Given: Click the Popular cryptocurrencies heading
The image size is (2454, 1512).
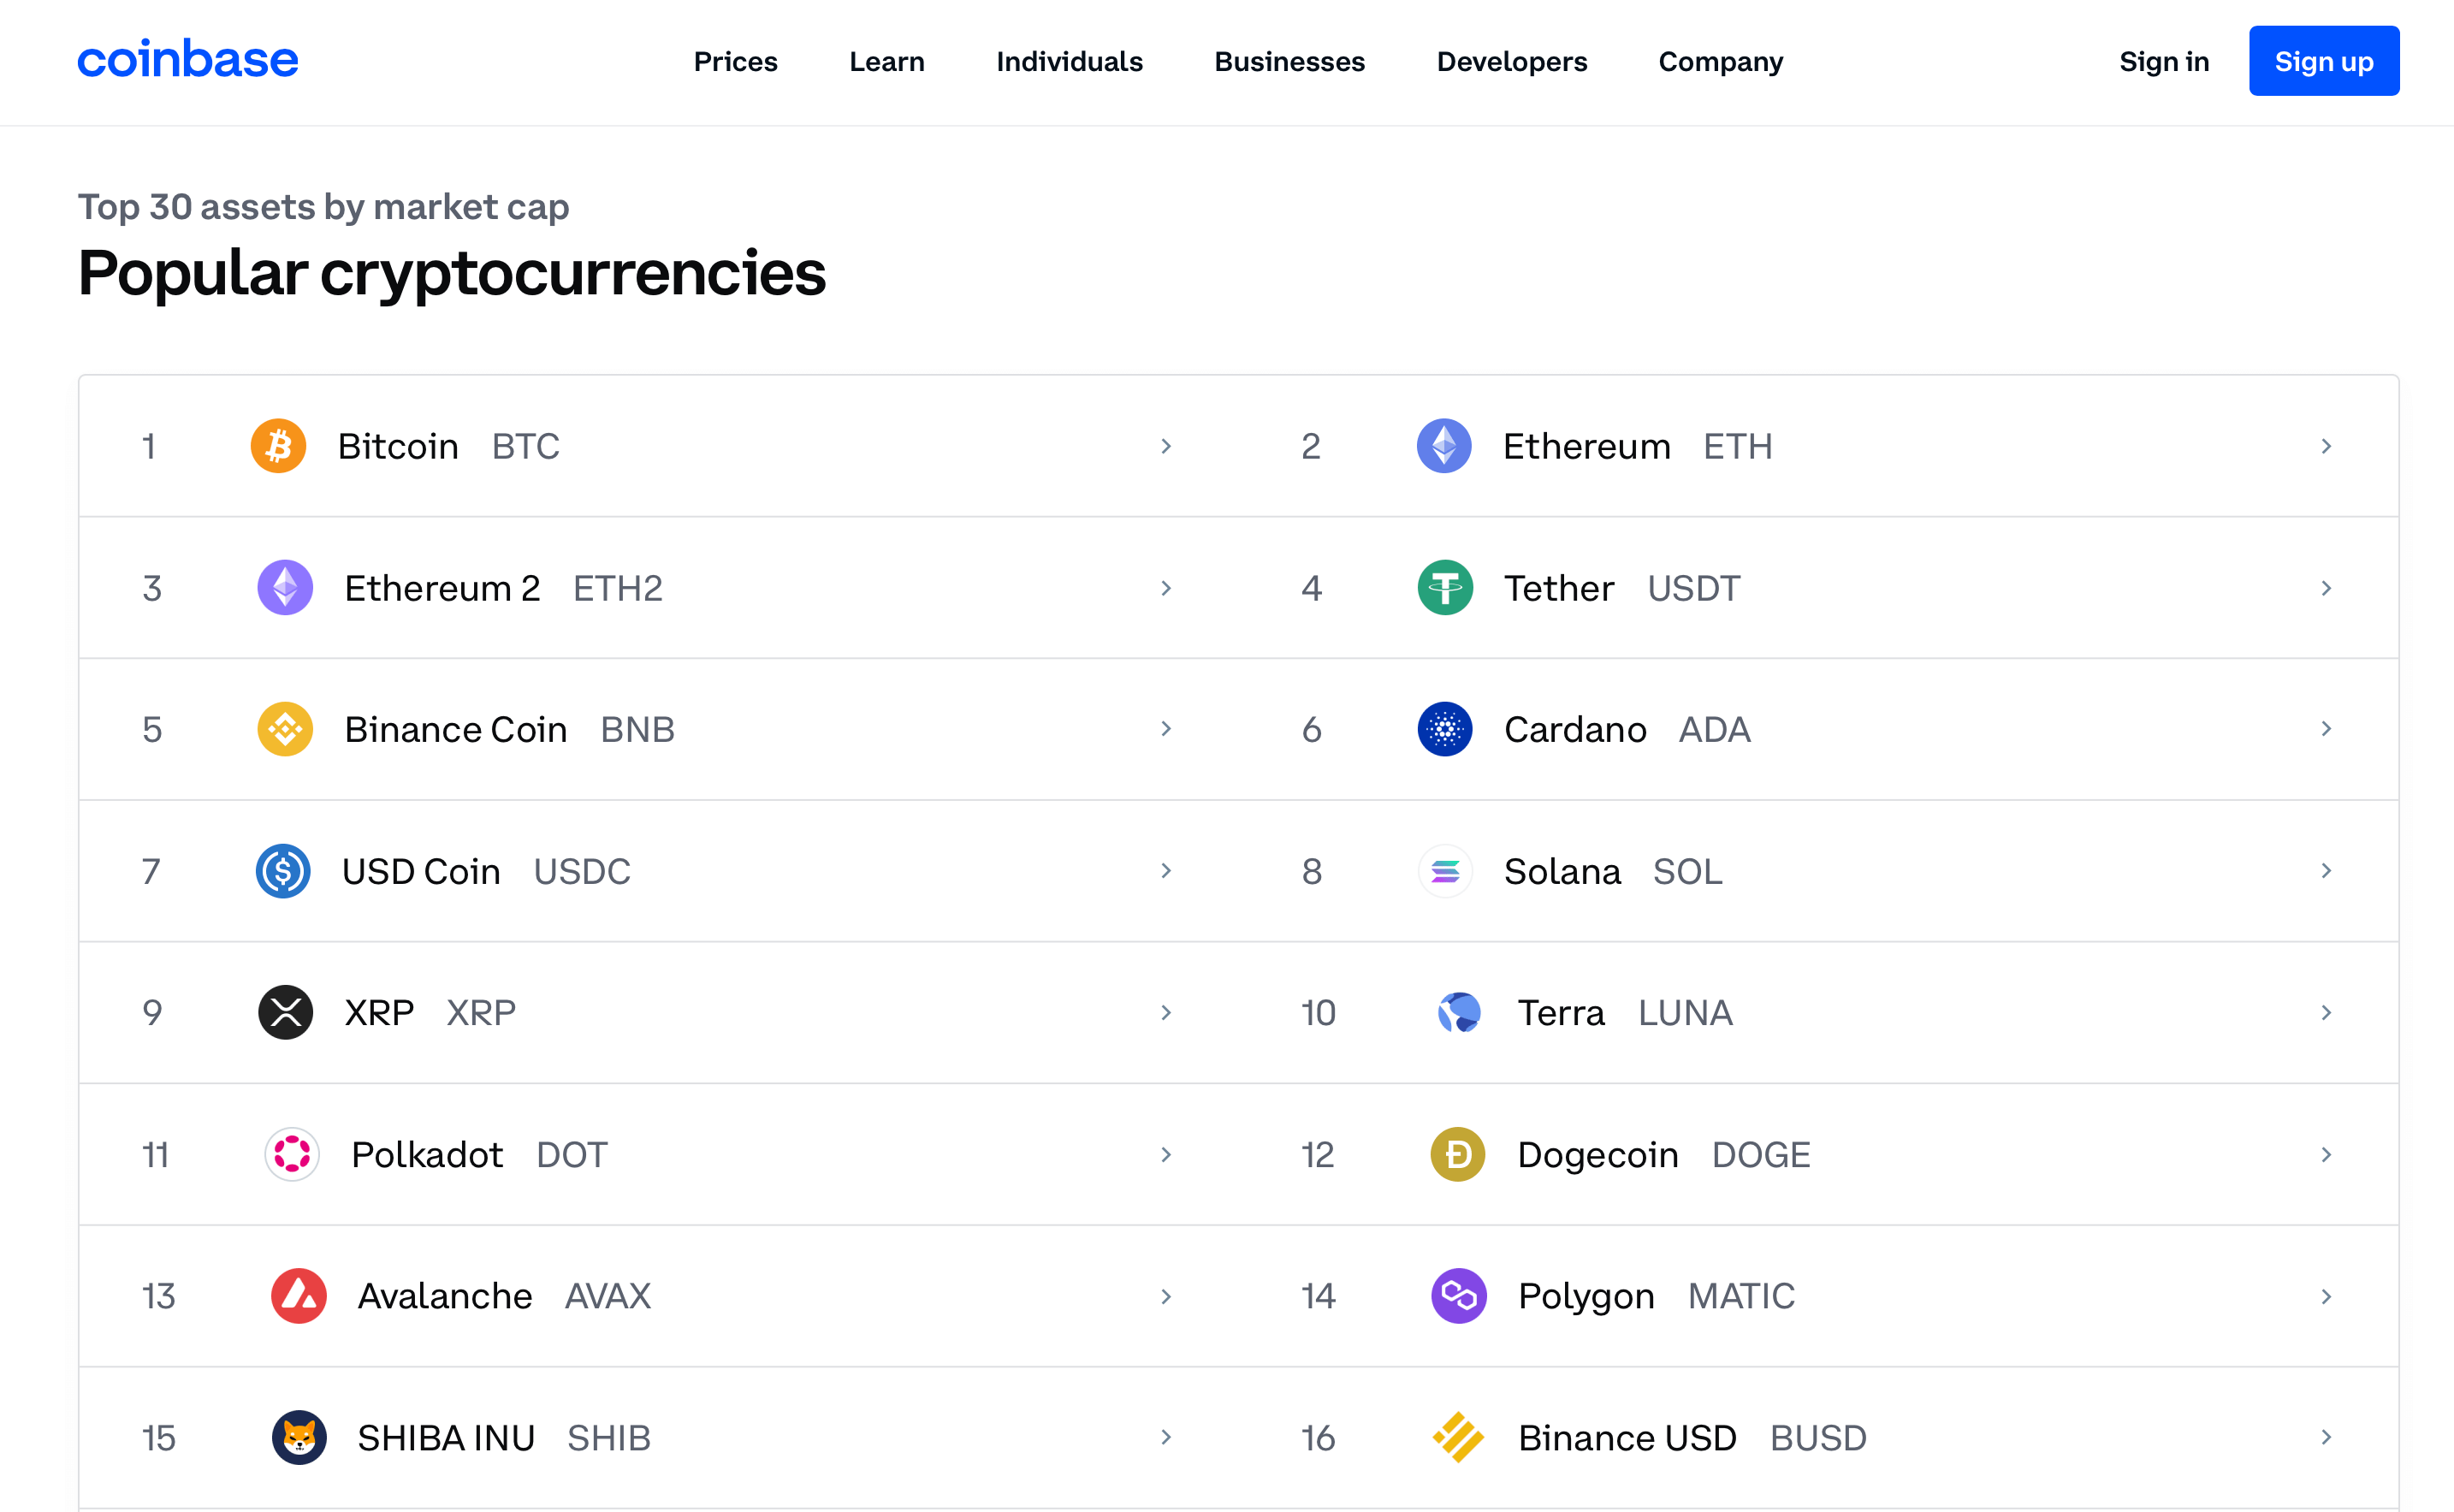Looking at the screenshot, I should [x=452, y=273].
